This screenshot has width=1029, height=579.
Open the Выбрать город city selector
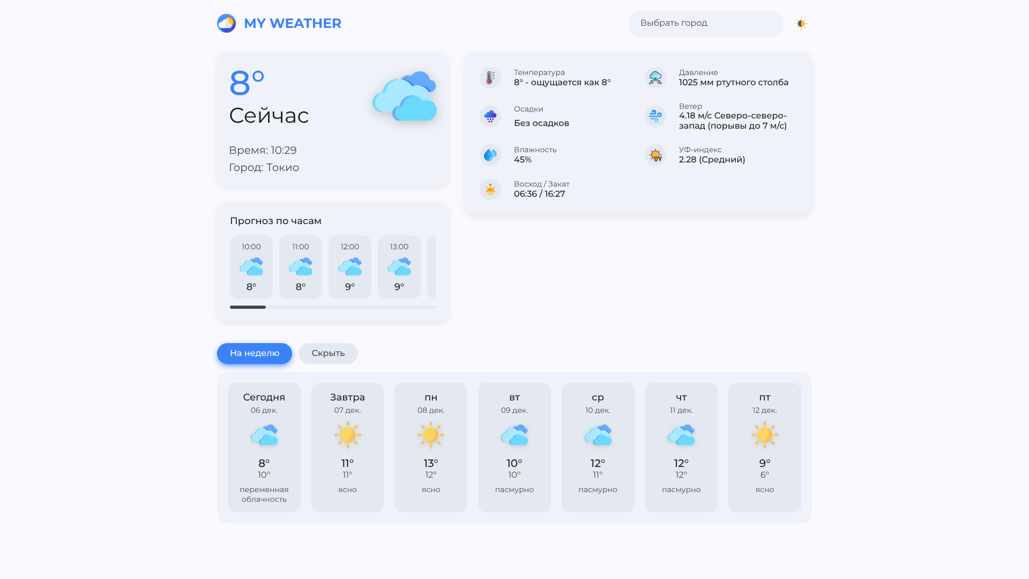[x=705, y=24]
